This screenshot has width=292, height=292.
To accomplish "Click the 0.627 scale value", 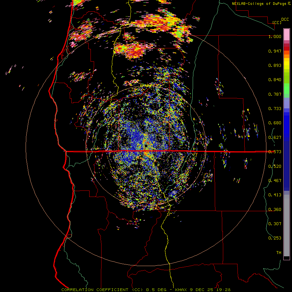I will (x=275, y=138).
